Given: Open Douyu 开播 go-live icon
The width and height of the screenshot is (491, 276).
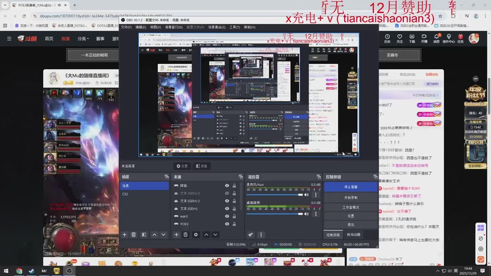Looking at the screenshot, I should [x=424, y=39].
